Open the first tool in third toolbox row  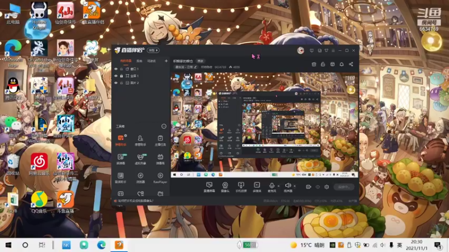121,178
